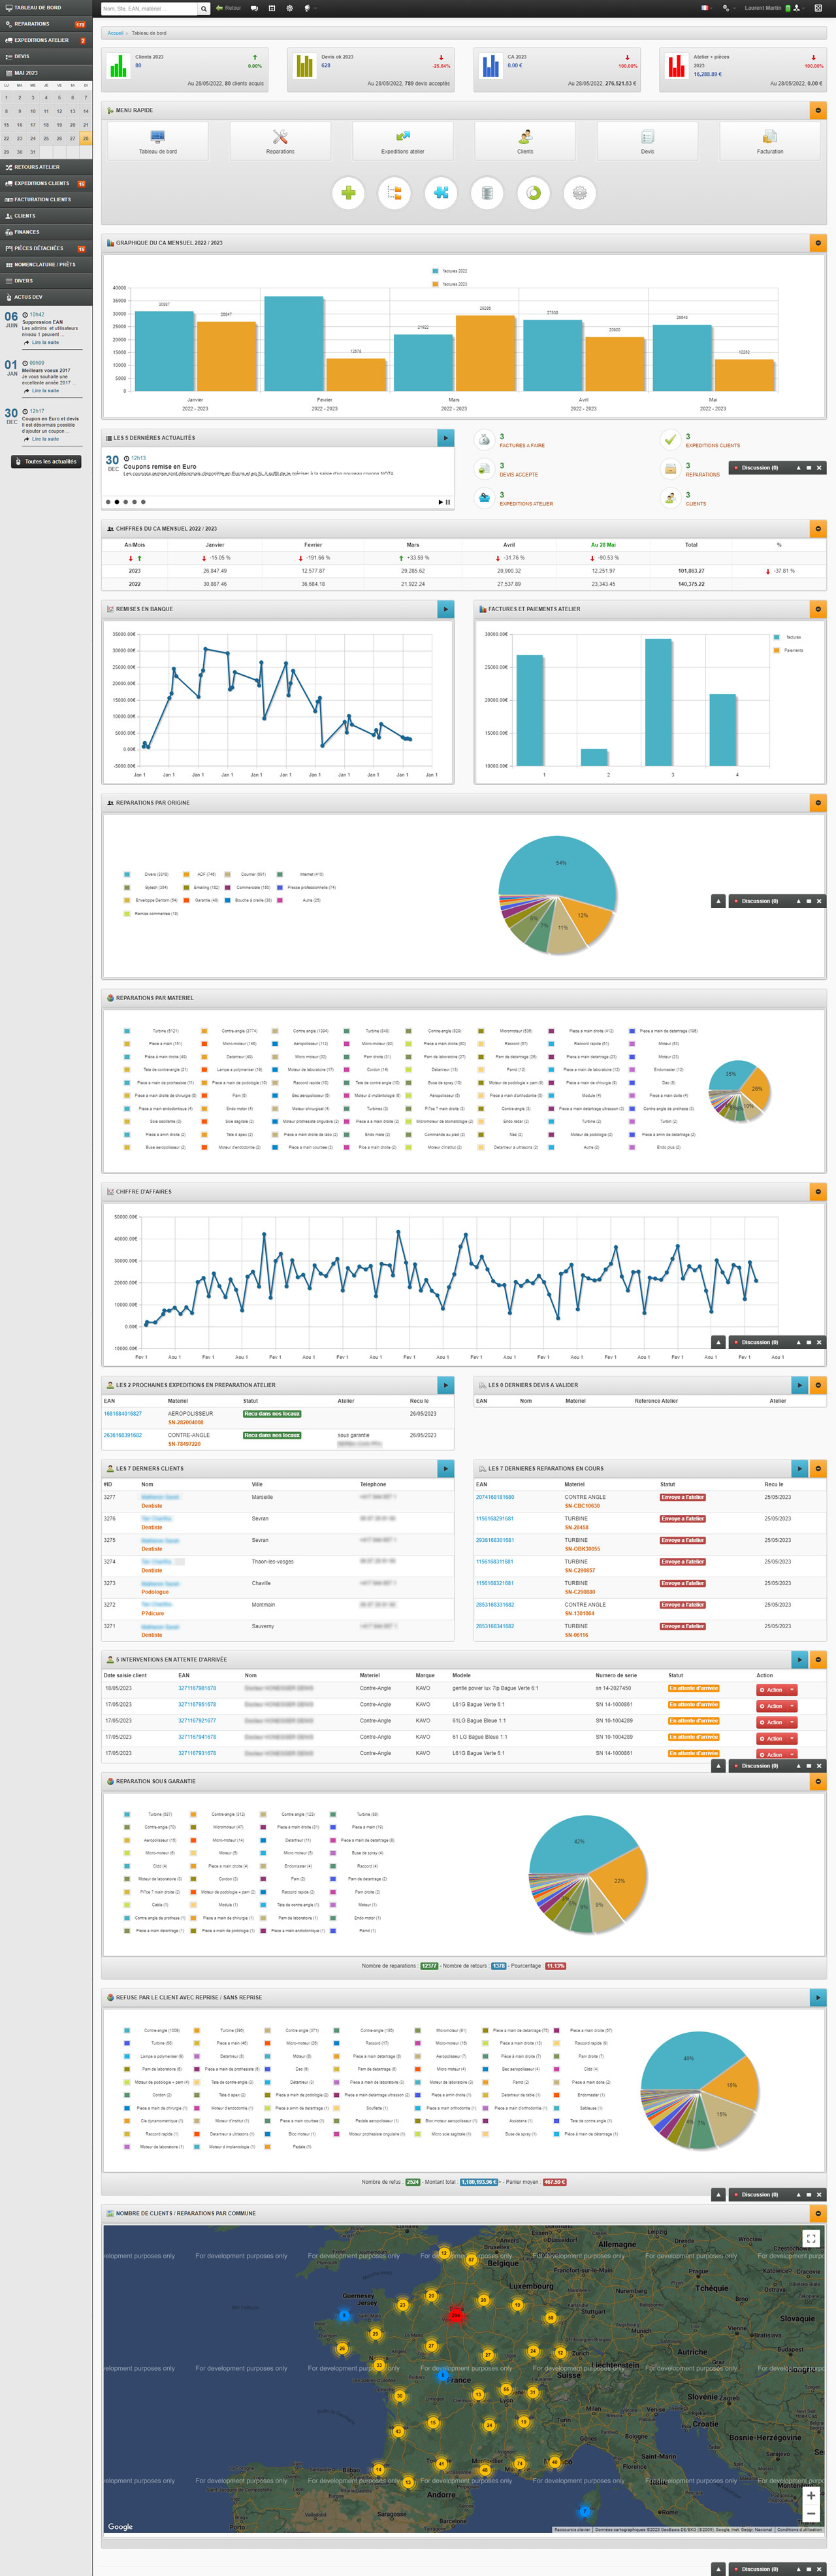The width and height of the screenshot is (836, 2576).
Task: Enter fullscreen on the map
Action: (811, 2239)
